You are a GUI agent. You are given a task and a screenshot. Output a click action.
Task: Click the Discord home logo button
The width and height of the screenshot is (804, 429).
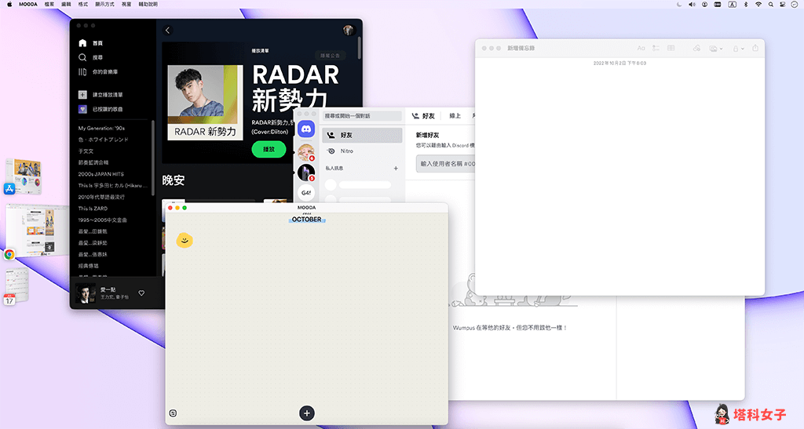(306, 129)
